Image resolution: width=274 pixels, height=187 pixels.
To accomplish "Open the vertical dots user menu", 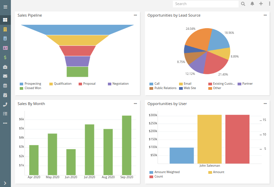I will coord(270,4).
